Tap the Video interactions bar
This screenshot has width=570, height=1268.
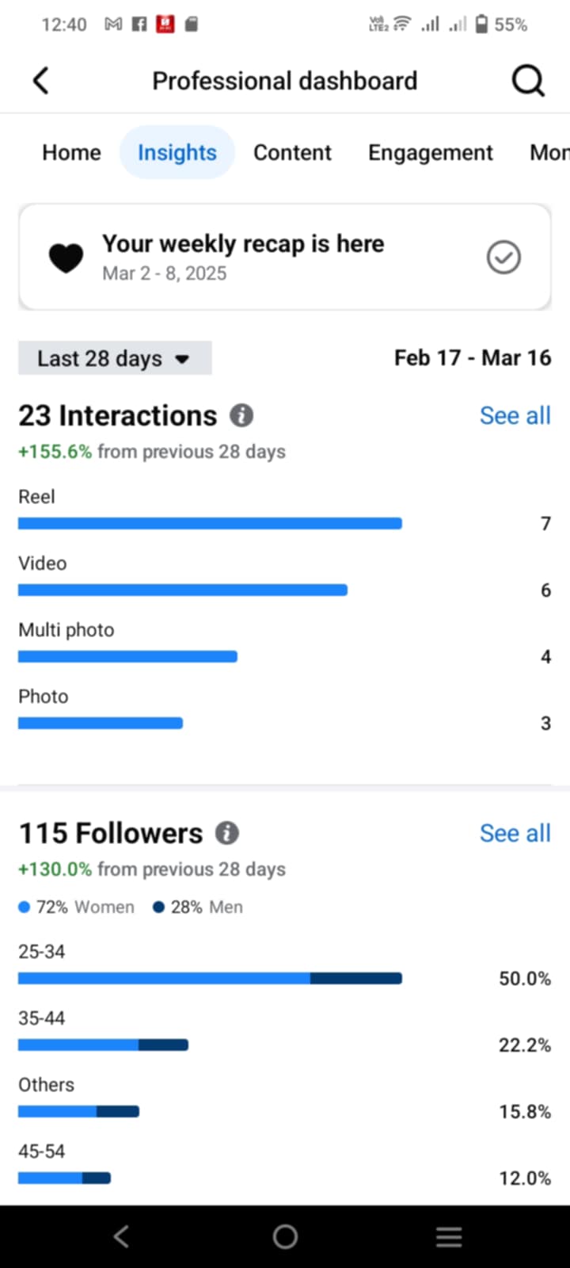(x=183, y=590)
